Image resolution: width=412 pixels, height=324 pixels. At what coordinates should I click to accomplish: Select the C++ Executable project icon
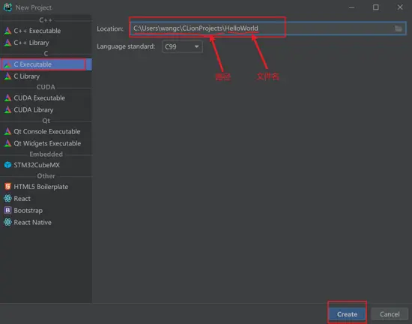pyautogui.click(x=7, y=31)
